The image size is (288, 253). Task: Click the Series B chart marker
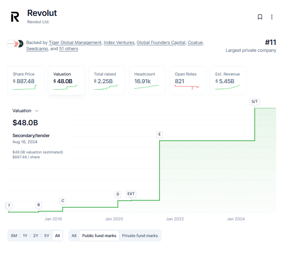(38, 205)
